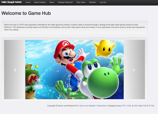This screenshot has height=114, width=158.
Task: Click Log Out in navbar
Action: point(103,2)
